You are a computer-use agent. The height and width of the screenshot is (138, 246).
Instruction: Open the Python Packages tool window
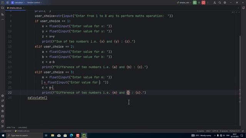[3, 106]
